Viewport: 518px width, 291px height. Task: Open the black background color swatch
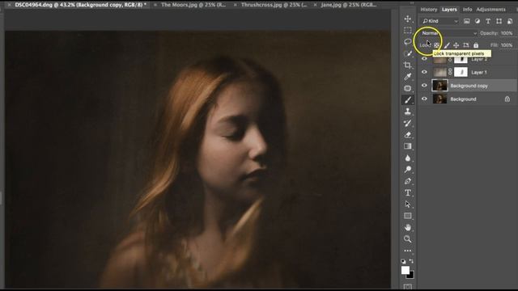tap(410, 275)
